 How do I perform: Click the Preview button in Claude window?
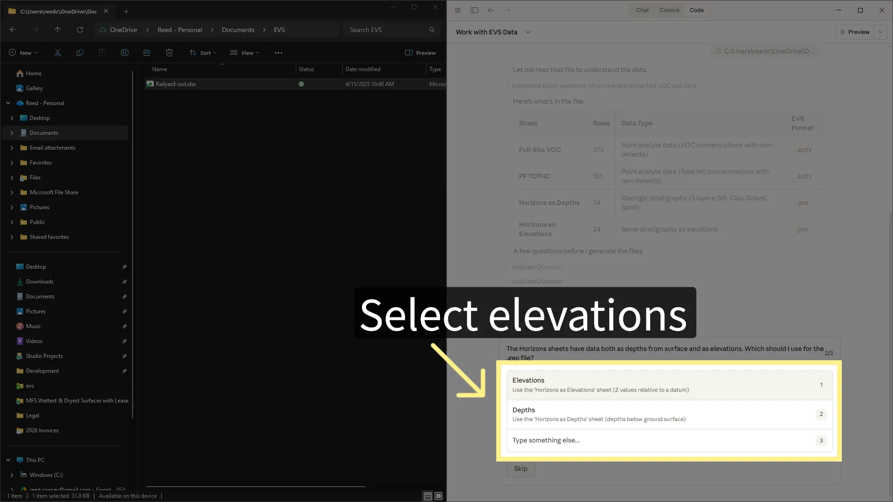click(x=855, y=32)
